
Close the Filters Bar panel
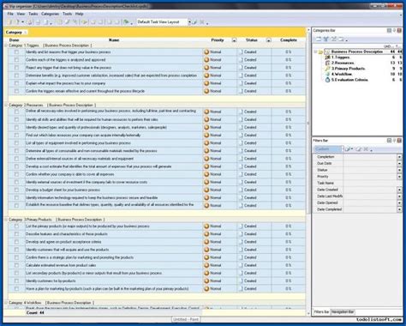[399, 141]
